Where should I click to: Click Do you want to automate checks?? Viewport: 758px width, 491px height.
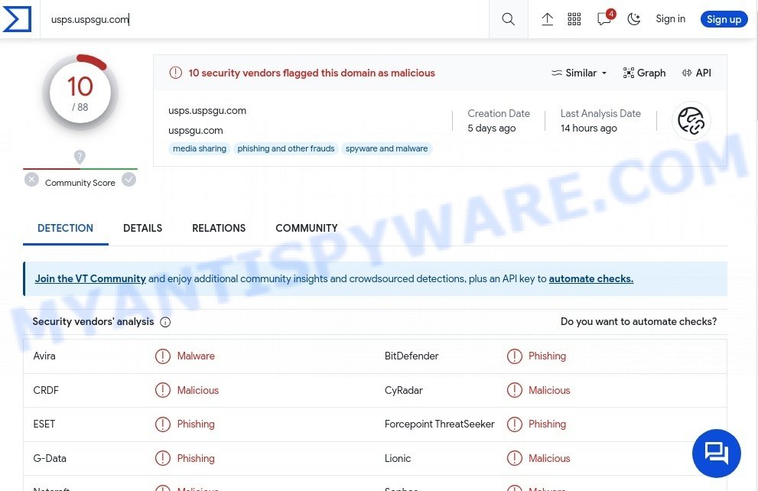(639, 322)
